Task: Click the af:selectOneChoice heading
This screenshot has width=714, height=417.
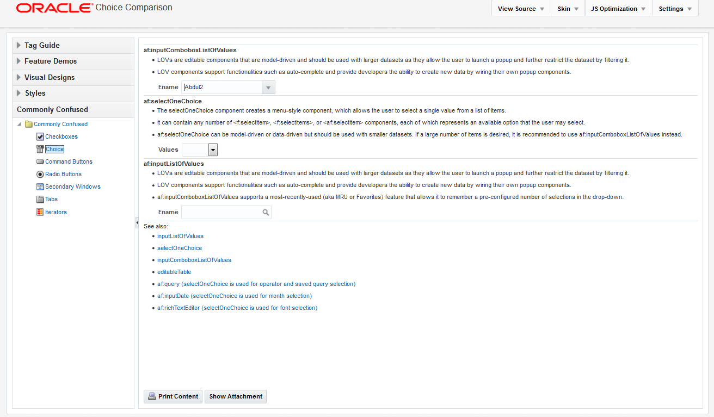Action: click(173, 101)
